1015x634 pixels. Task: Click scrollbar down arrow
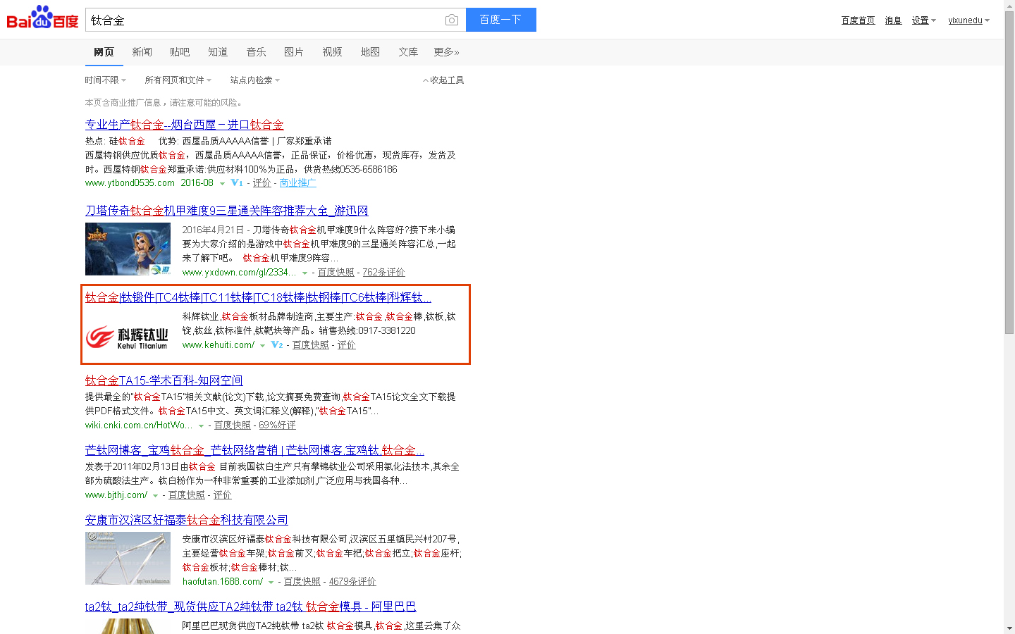click(x=1009, y=628)
